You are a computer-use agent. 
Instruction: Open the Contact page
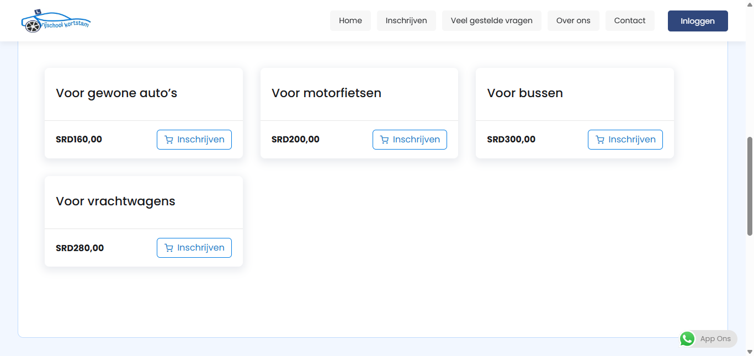click(629, 21)
